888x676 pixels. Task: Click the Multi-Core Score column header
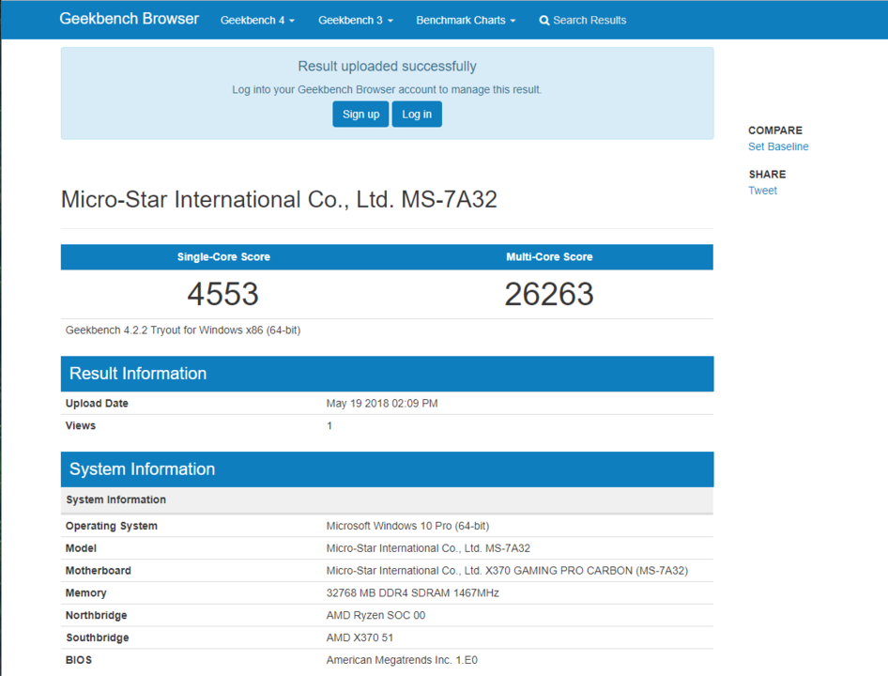click(x=549, y=256)
